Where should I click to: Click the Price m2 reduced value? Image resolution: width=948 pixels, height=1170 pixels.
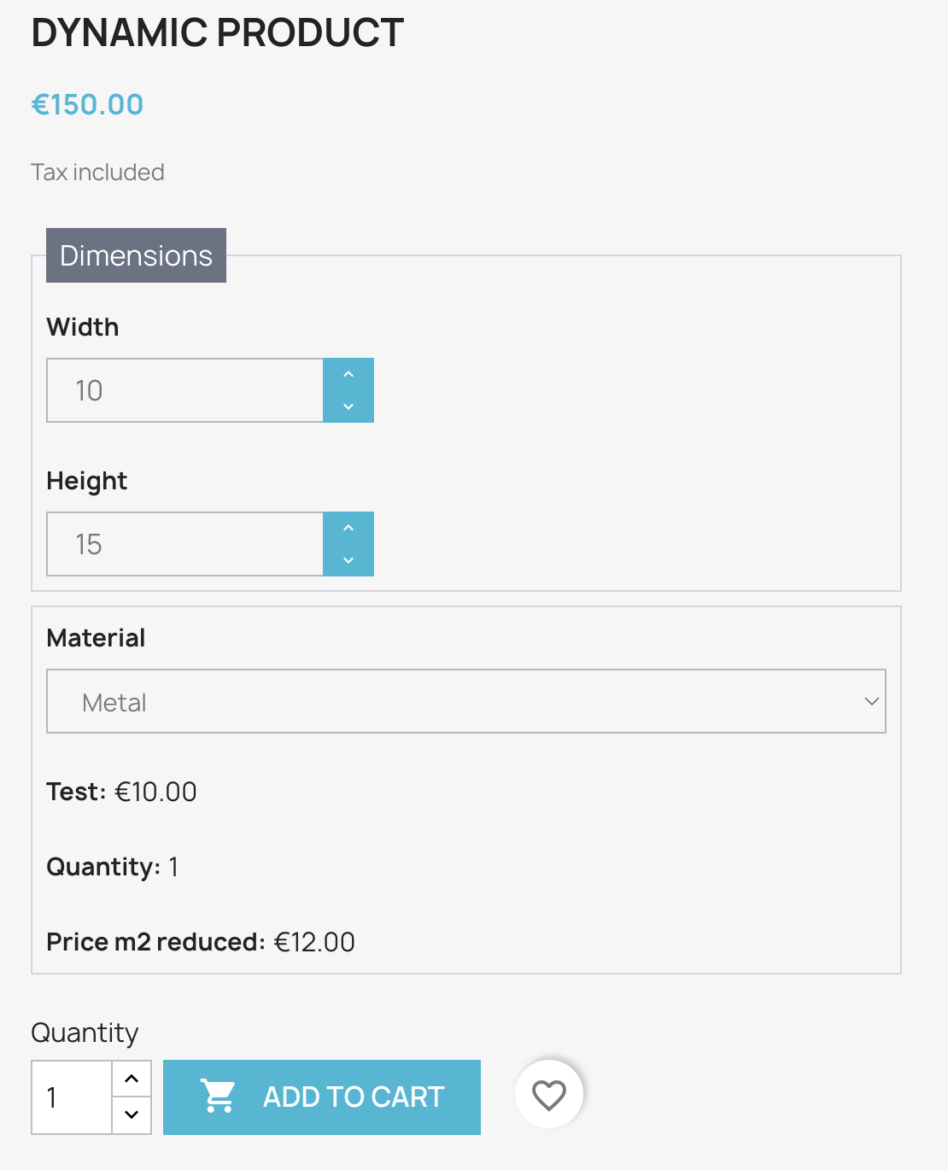pos(313,942)
